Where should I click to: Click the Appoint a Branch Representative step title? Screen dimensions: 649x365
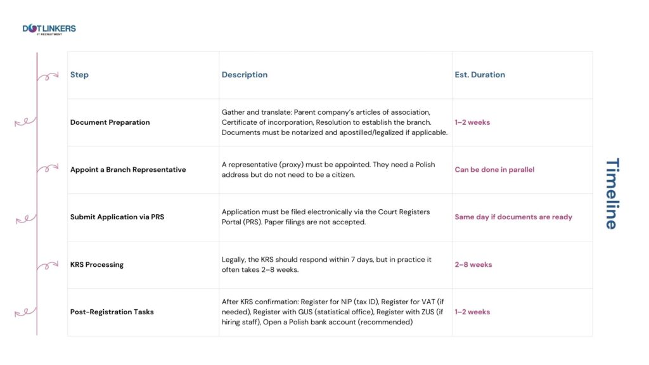tap(128, 170)
